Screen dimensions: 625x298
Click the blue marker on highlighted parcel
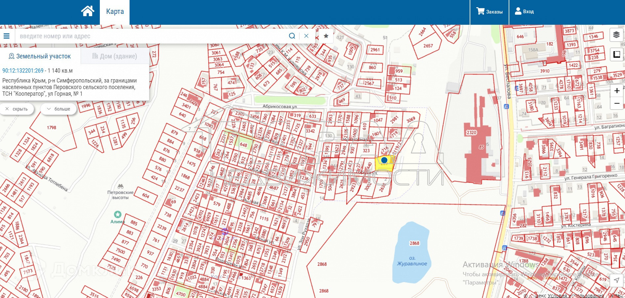tap(384, 160)
